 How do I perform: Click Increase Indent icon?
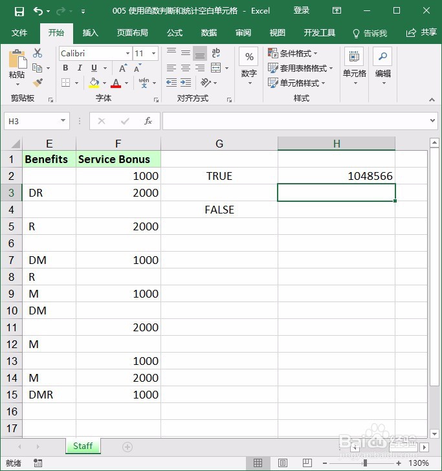click(x=186, y=83)
